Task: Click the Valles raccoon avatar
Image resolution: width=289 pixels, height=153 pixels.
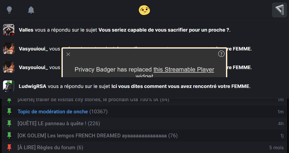Action: [9, 30]
